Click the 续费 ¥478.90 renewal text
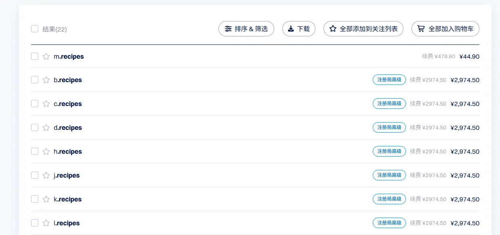500x235 pixels. [x=439, y=57]
